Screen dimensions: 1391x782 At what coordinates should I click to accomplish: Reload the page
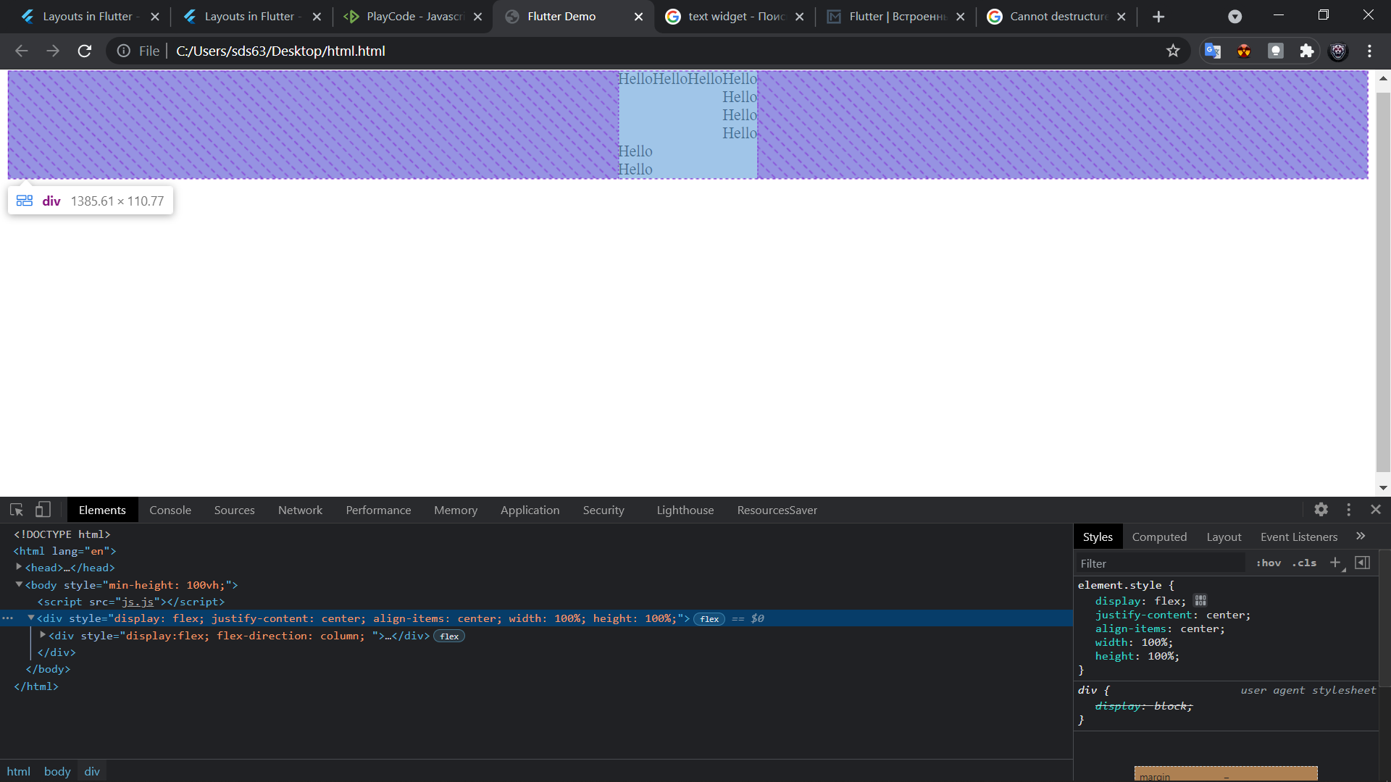(x=85, y=51)
